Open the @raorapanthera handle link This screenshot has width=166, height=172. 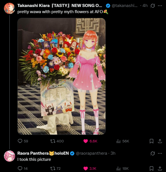coord(91,153)
